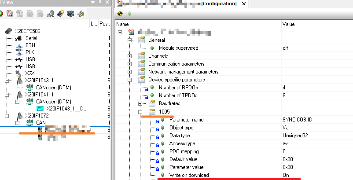
Task: Click the X2X interface icon
Action: click(19, 73)
